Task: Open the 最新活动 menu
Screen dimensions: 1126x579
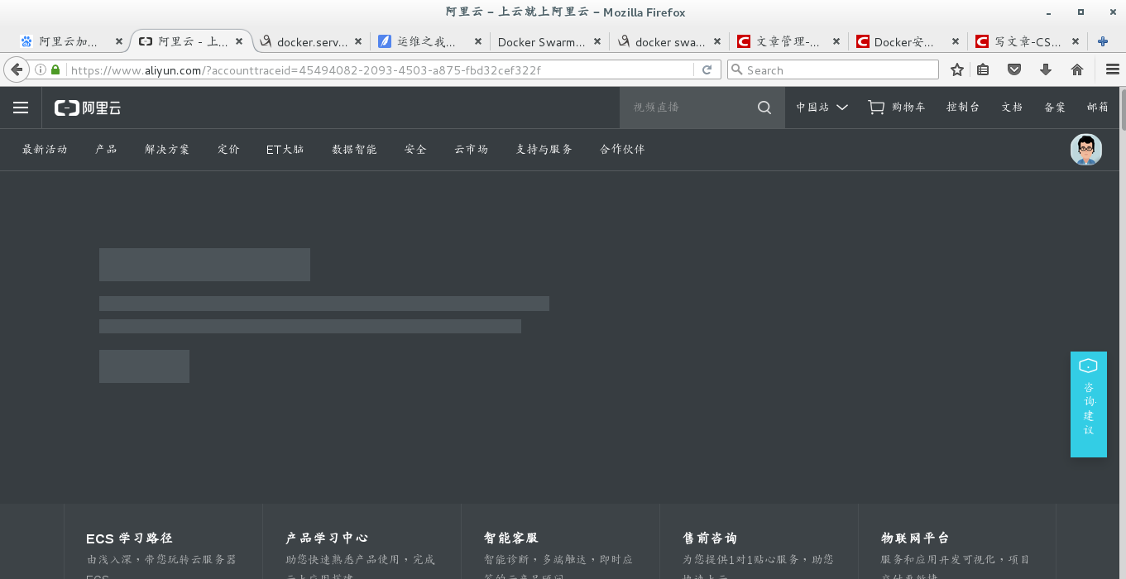Action: 45,150
